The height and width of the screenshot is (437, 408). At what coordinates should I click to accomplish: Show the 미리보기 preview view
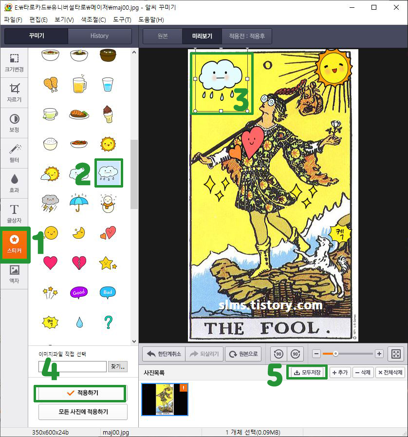pyautogui.click(x=202, y=36)
